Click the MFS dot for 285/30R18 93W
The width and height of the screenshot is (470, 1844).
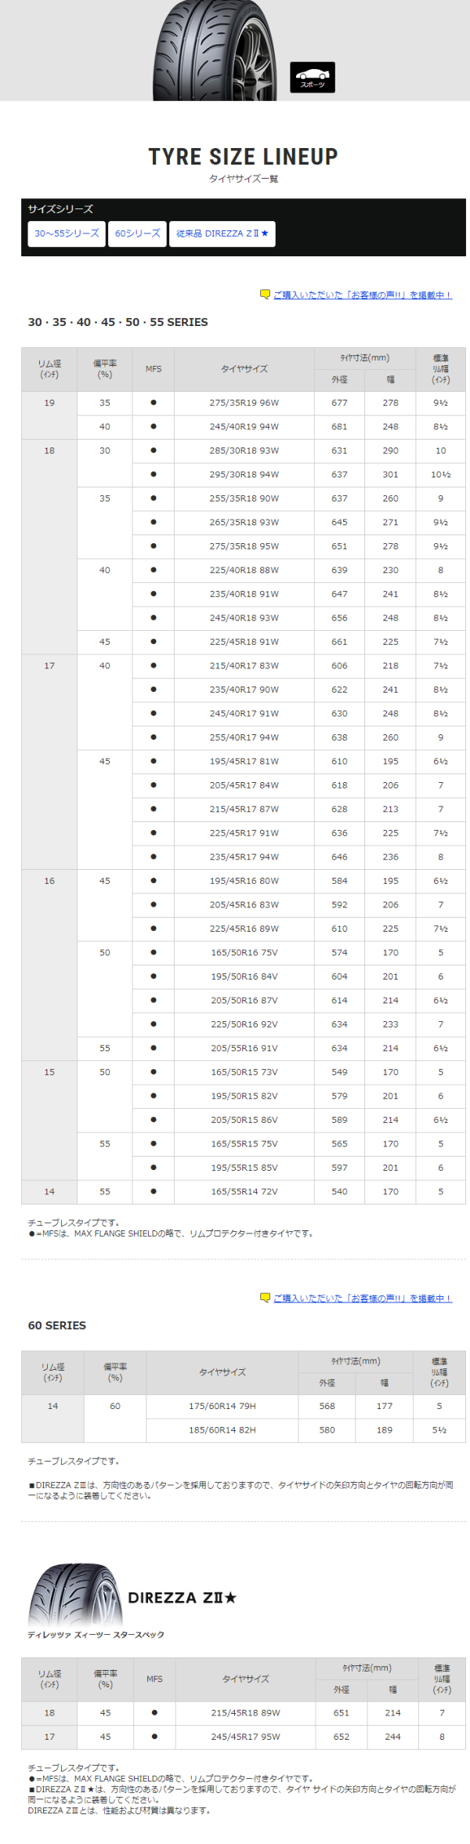click(154, 451)
